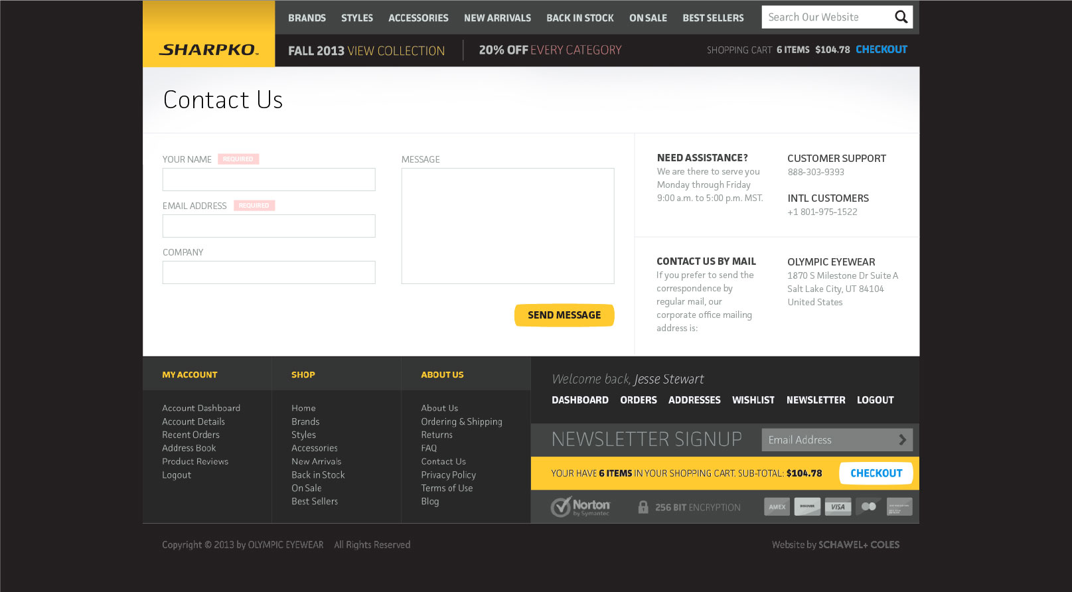
Task: Go to New Arrivals
Action: click(x=497, y=18)
